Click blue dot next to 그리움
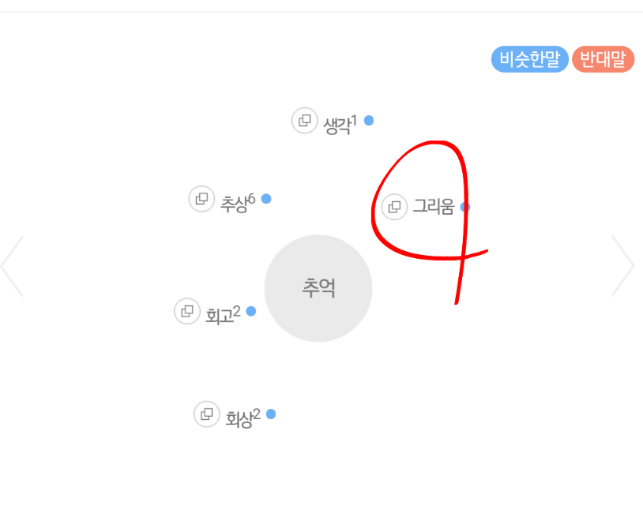The image size is (643, 532). (x=465, y=207)
